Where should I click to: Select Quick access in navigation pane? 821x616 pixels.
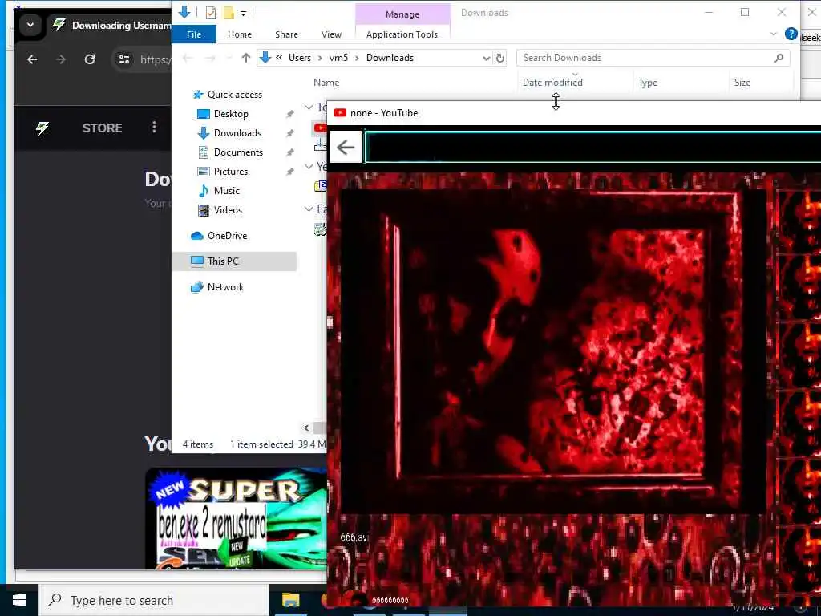235,95
